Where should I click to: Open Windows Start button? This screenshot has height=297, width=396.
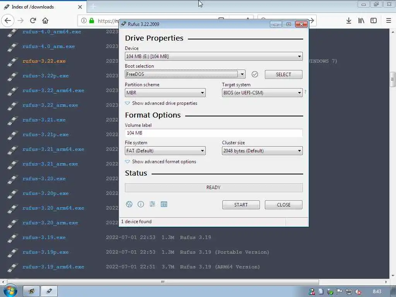pyautogui.click(x=10, y=291)
